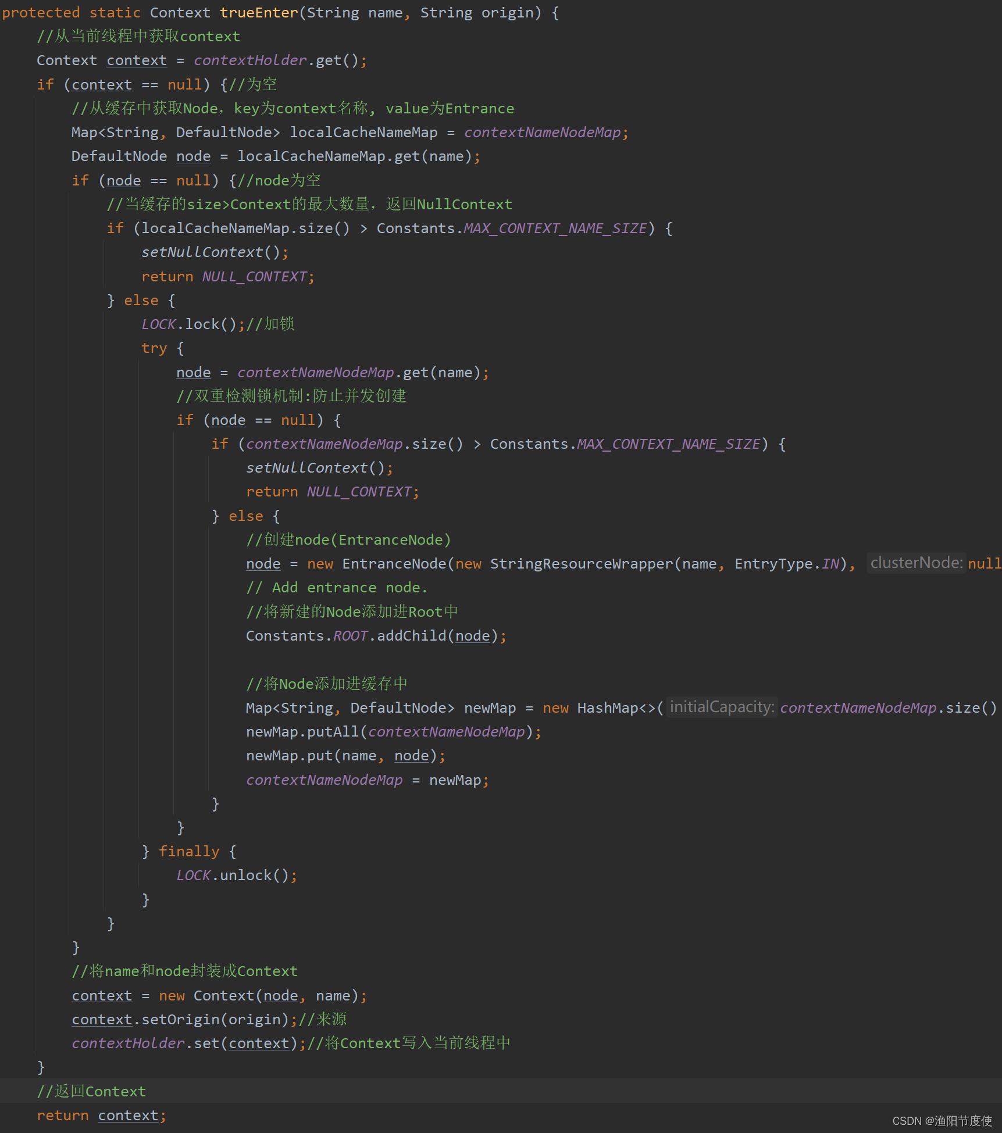Click LOCK.unlock() statement
This screenshot has width=1002, height=1133.
[237, 875]
